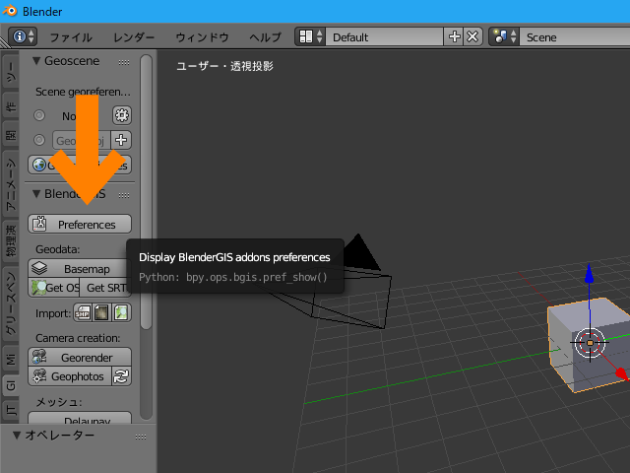
Task: Click the Geoscene panel drag grip
Action: tap(124, 62)
